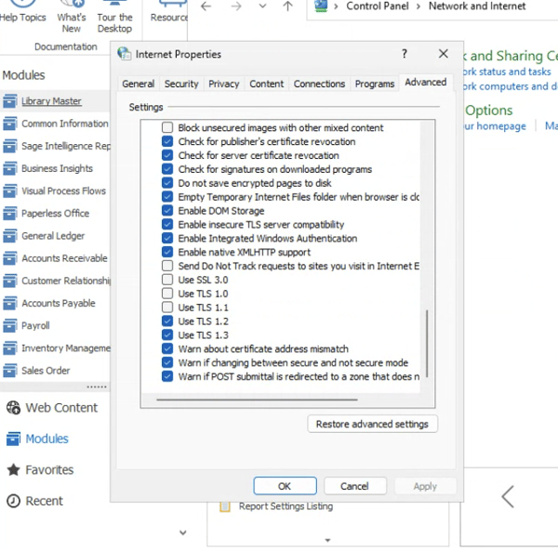The image size is (558, 550).
Task: Switch to the Security tab
Action: pyautogui.click(x=181, y=84)
